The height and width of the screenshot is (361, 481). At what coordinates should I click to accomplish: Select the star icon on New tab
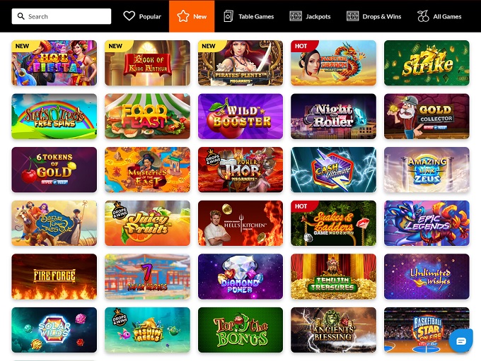click(x=182, y=16)
